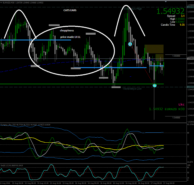Click the Spread value 3.1

pos(183,16)
